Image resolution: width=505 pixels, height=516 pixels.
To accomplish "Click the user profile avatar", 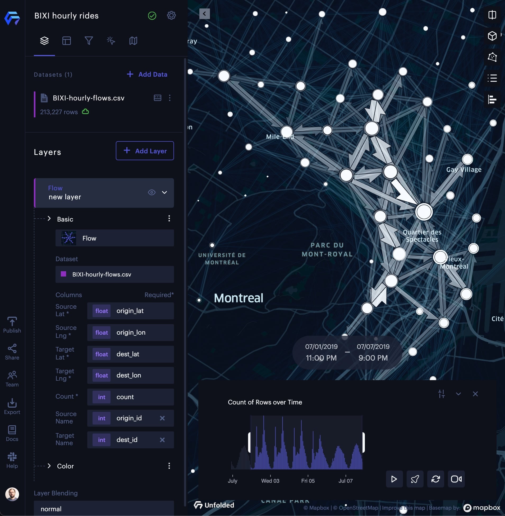I will coord(12,494).
